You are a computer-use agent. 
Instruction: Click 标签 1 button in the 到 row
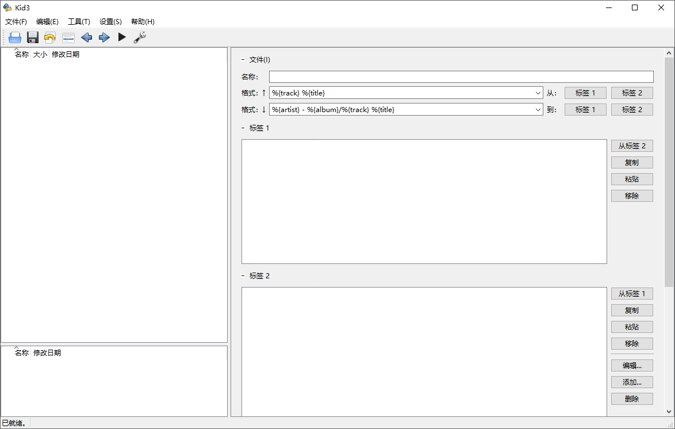(585, 110)
